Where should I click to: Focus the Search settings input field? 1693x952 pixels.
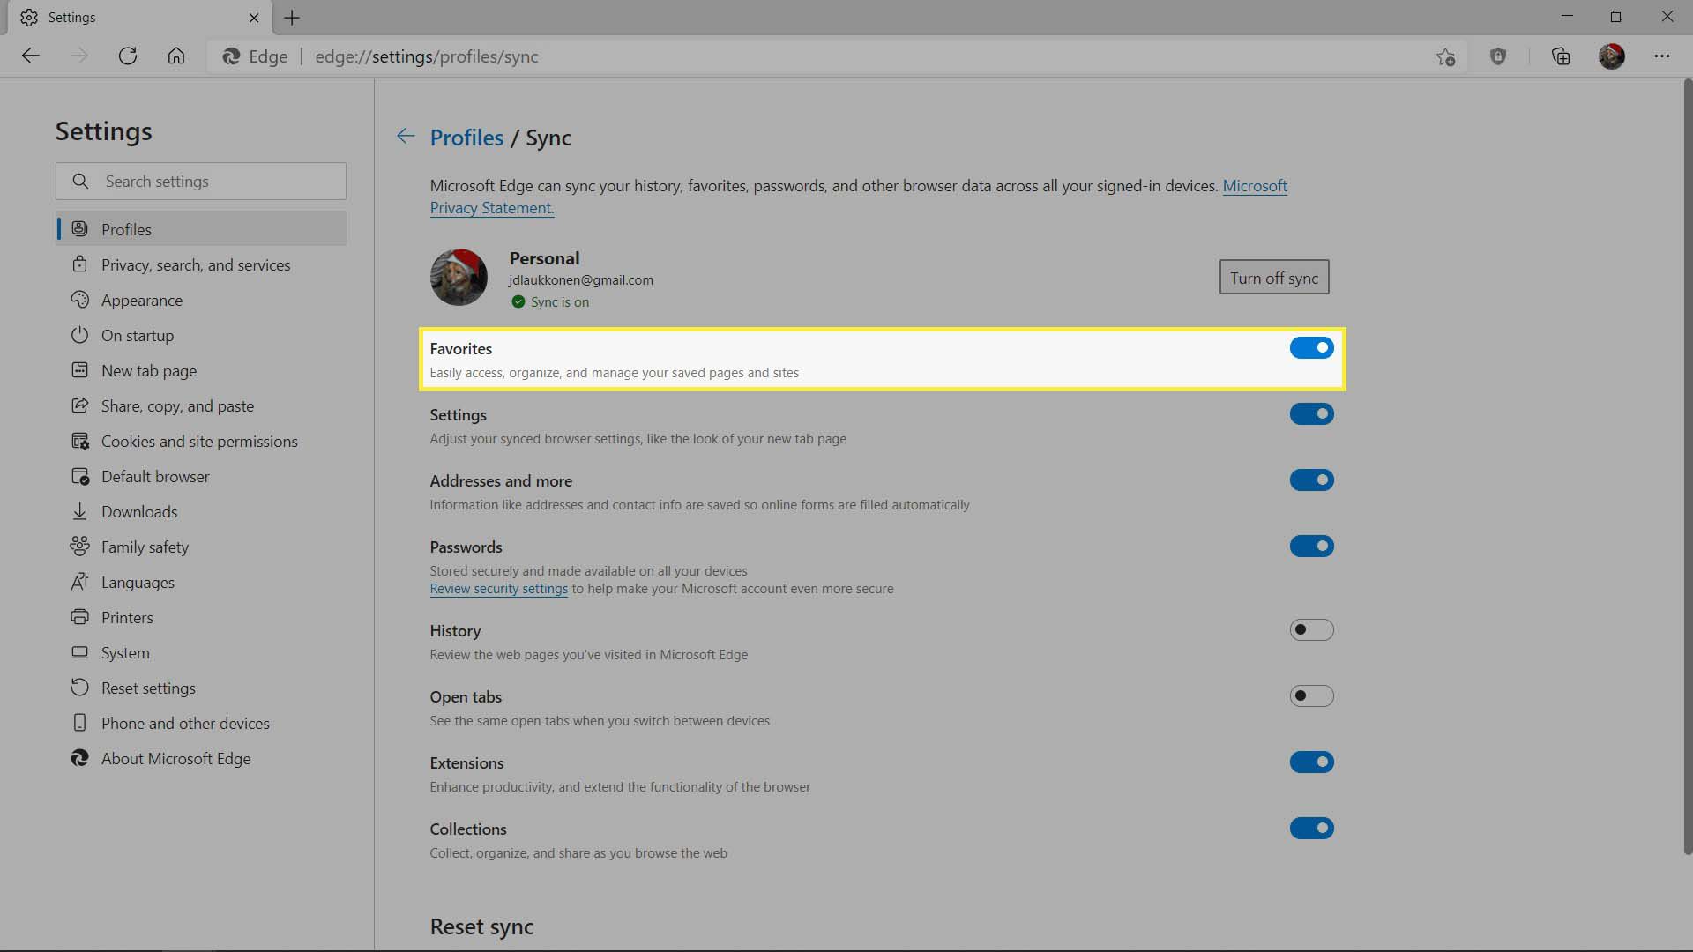click(201, 181)
